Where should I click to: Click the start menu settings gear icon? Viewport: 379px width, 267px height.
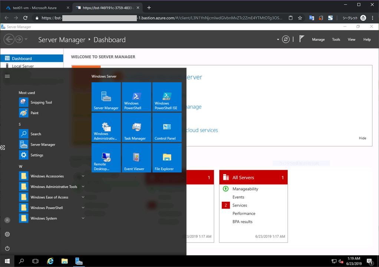7,234
